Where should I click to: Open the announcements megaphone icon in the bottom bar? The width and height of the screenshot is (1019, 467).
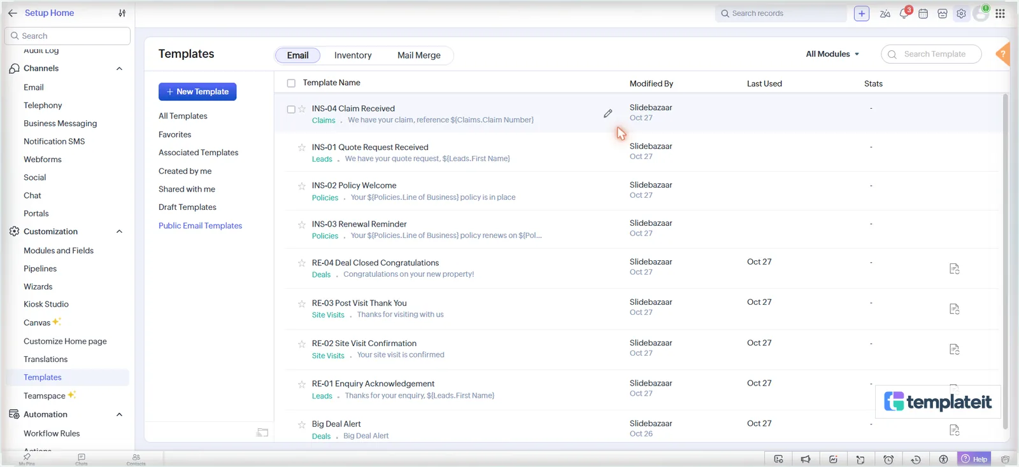[x=806, y=459]
